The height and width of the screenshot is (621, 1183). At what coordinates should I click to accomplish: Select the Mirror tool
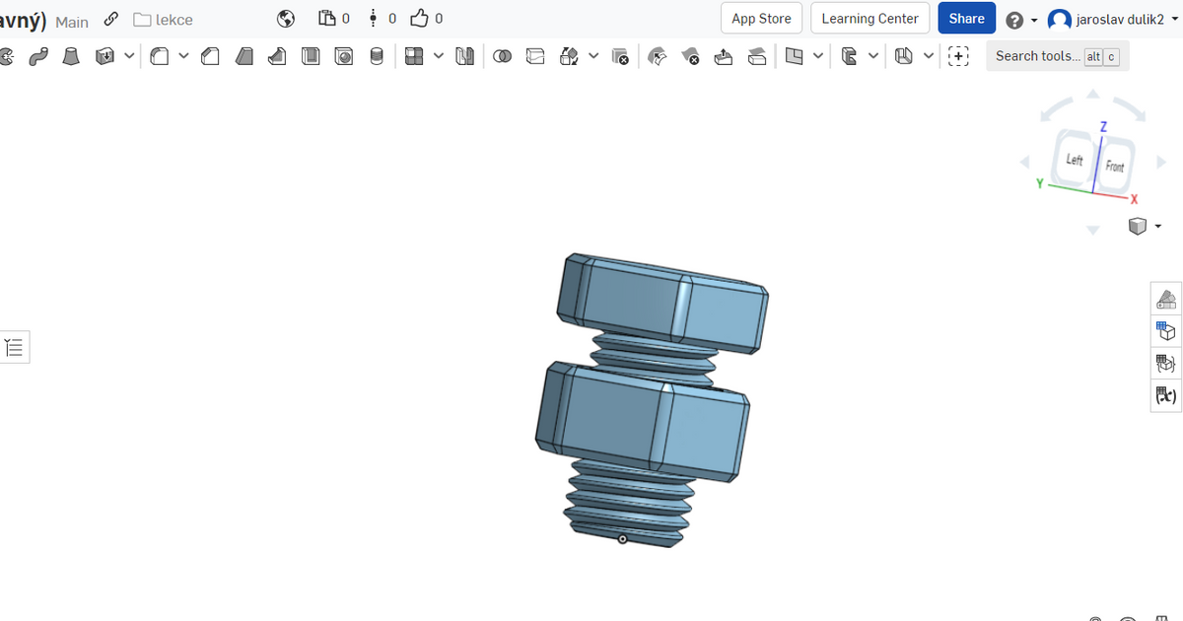464,56
